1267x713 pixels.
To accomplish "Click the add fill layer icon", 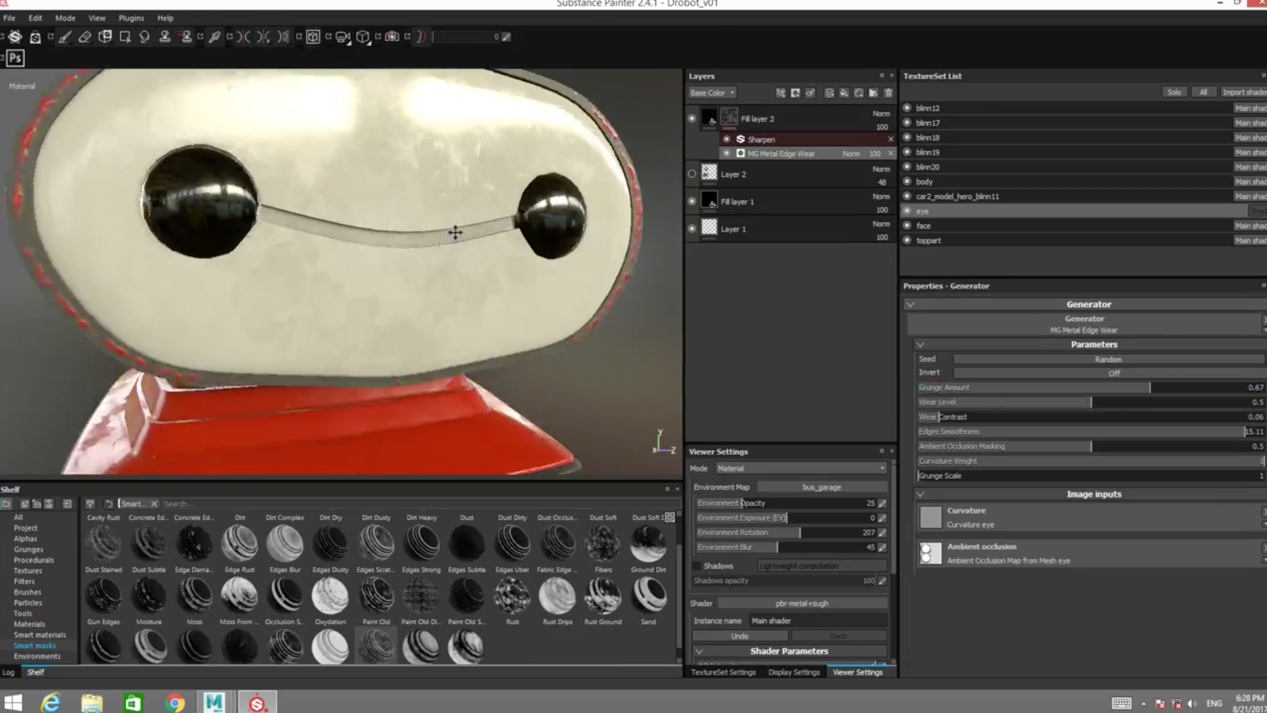I will coord(844,93).
